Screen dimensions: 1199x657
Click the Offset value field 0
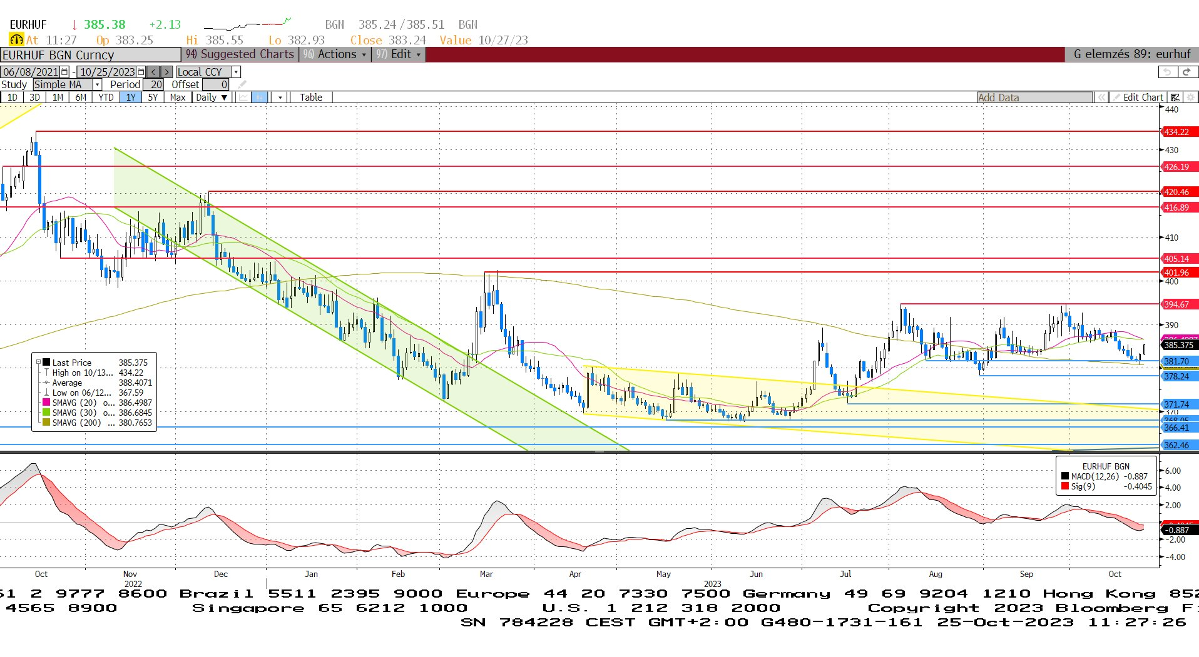[216, 84]
